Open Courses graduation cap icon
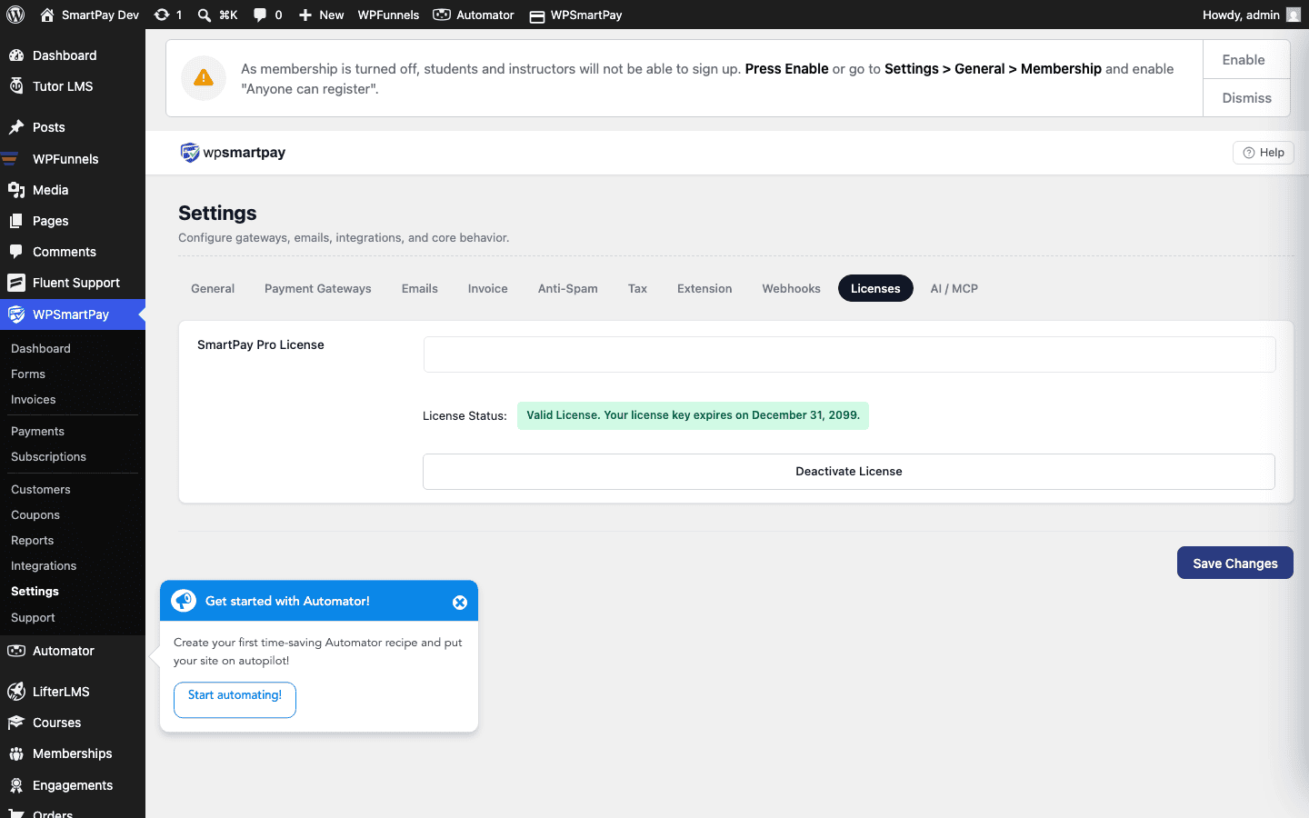1309x818 pixels. pos(16,723)
